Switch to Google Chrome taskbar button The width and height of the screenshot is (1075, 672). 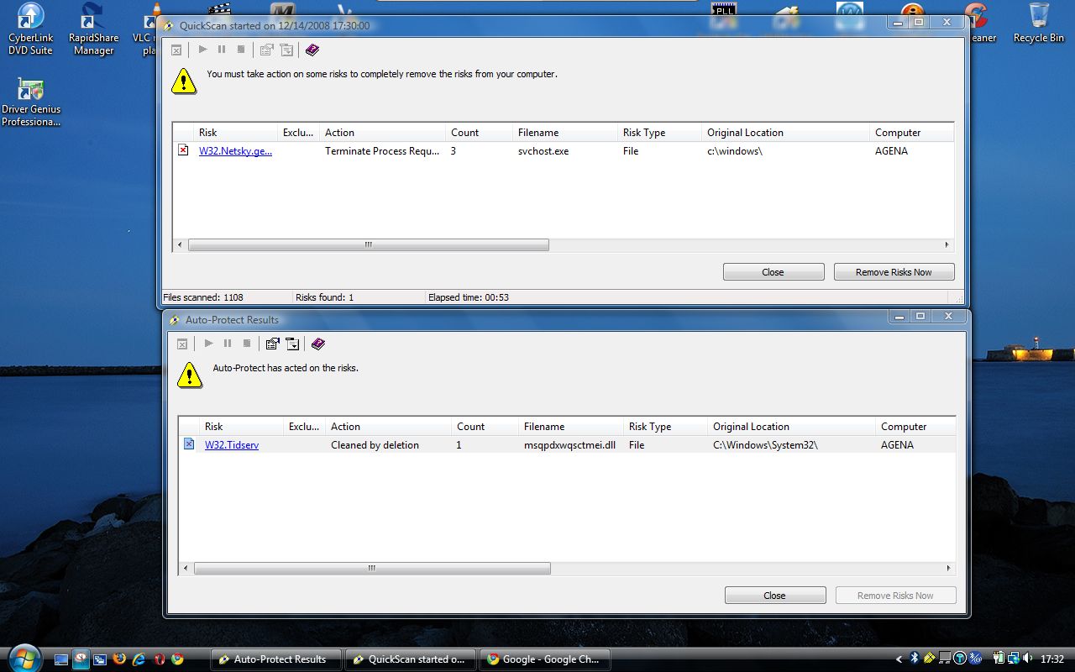point(545,659)
